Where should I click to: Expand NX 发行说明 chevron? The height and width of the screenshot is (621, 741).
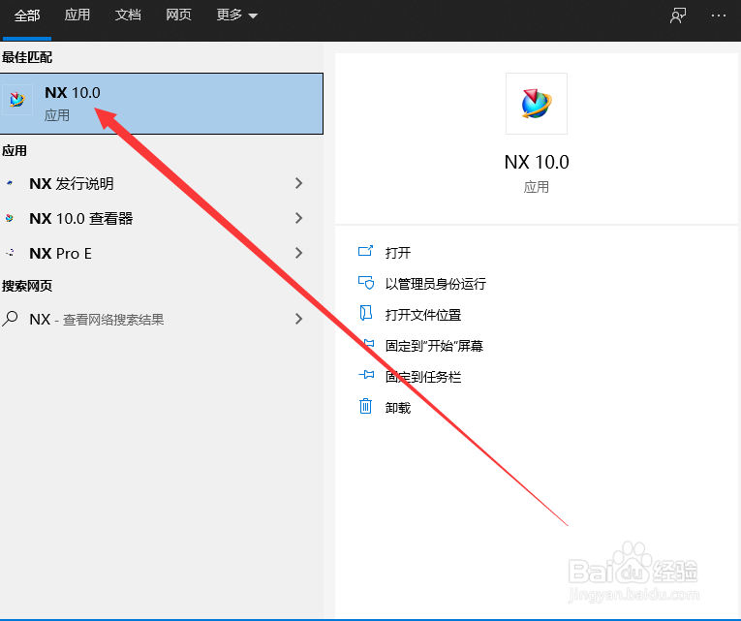pos(298,183)
